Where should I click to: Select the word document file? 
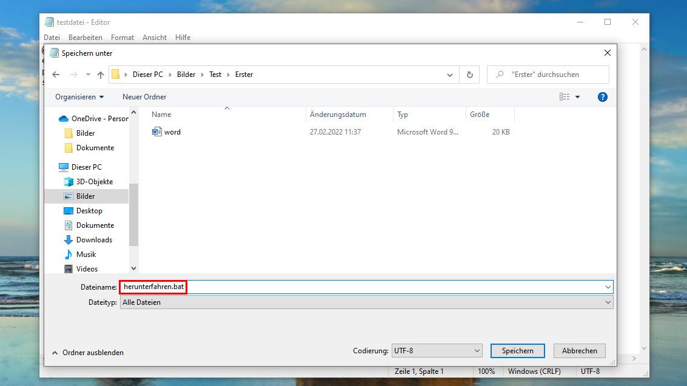[172, 132]
